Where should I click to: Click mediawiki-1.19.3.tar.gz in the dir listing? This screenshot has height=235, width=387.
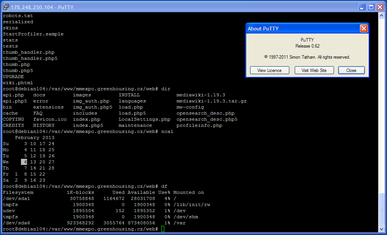(x=211, y=101)
